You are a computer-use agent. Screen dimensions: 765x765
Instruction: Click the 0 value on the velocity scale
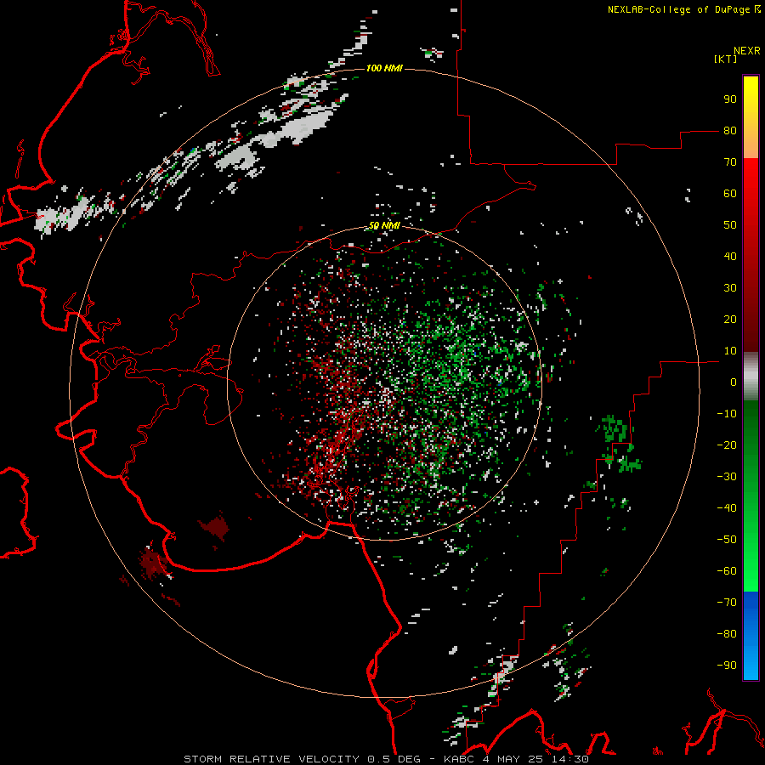[734, 382]
